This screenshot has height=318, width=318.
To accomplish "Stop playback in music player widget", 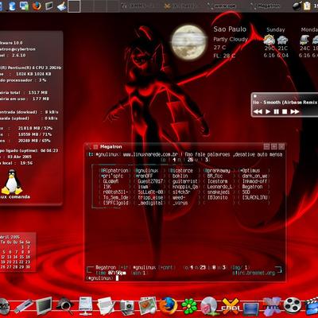I will click(285, 111).
